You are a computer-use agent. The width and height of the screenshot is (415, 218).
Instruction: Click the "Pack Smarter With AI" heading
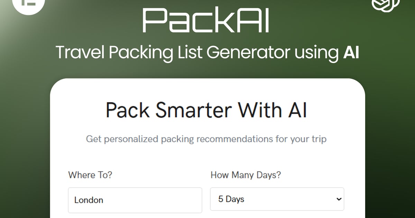(x=206, y=110)
